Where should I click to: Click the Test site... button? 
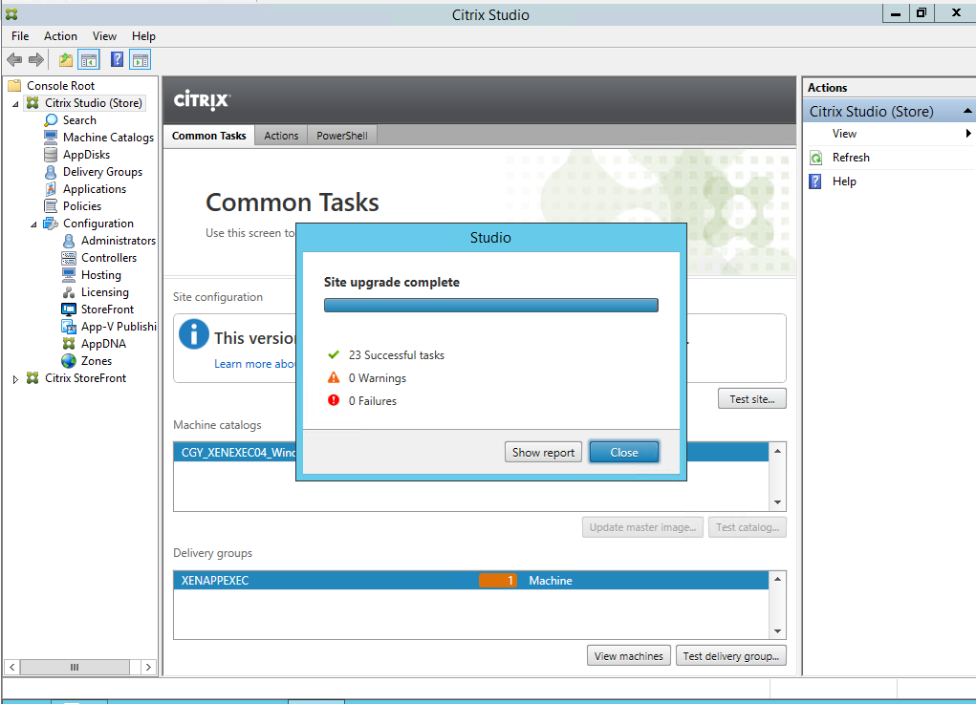(752, 399)
